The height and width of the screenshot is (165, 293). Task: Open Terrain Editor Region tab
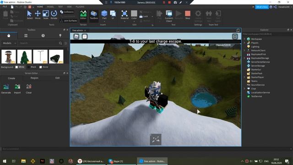[x=34, y=78]
